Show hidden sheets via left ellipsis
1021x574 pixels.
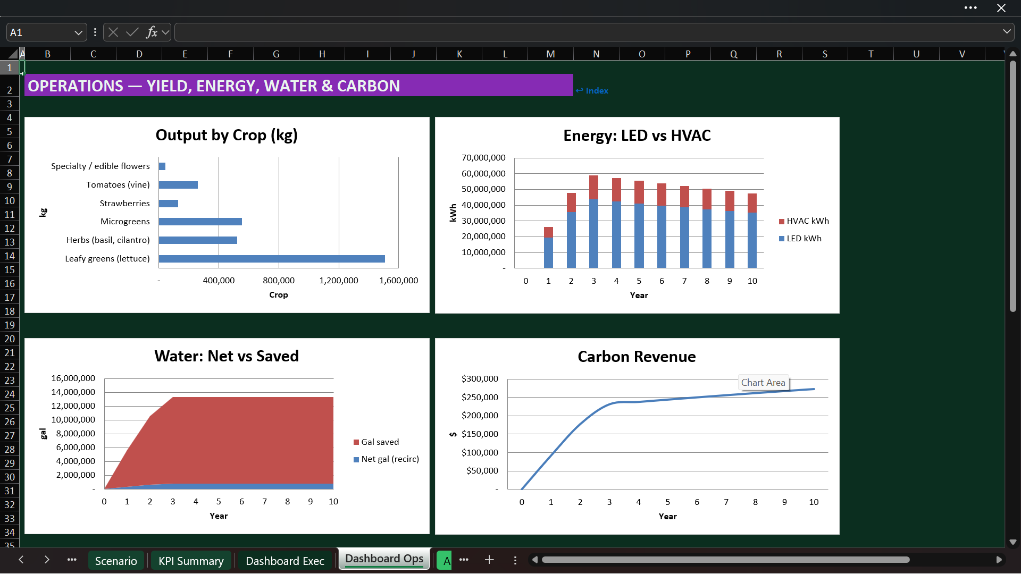pyautogui.click(x=72, y=560)
